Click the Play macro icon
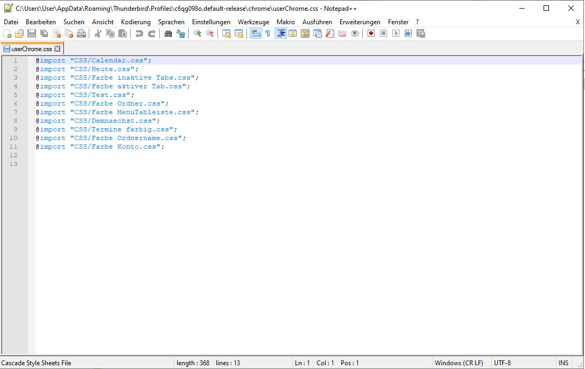 click(x=396, y=33)
